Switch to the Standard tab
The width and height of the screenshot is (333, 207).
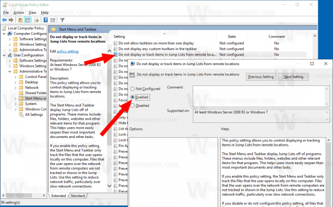(78, 196)
